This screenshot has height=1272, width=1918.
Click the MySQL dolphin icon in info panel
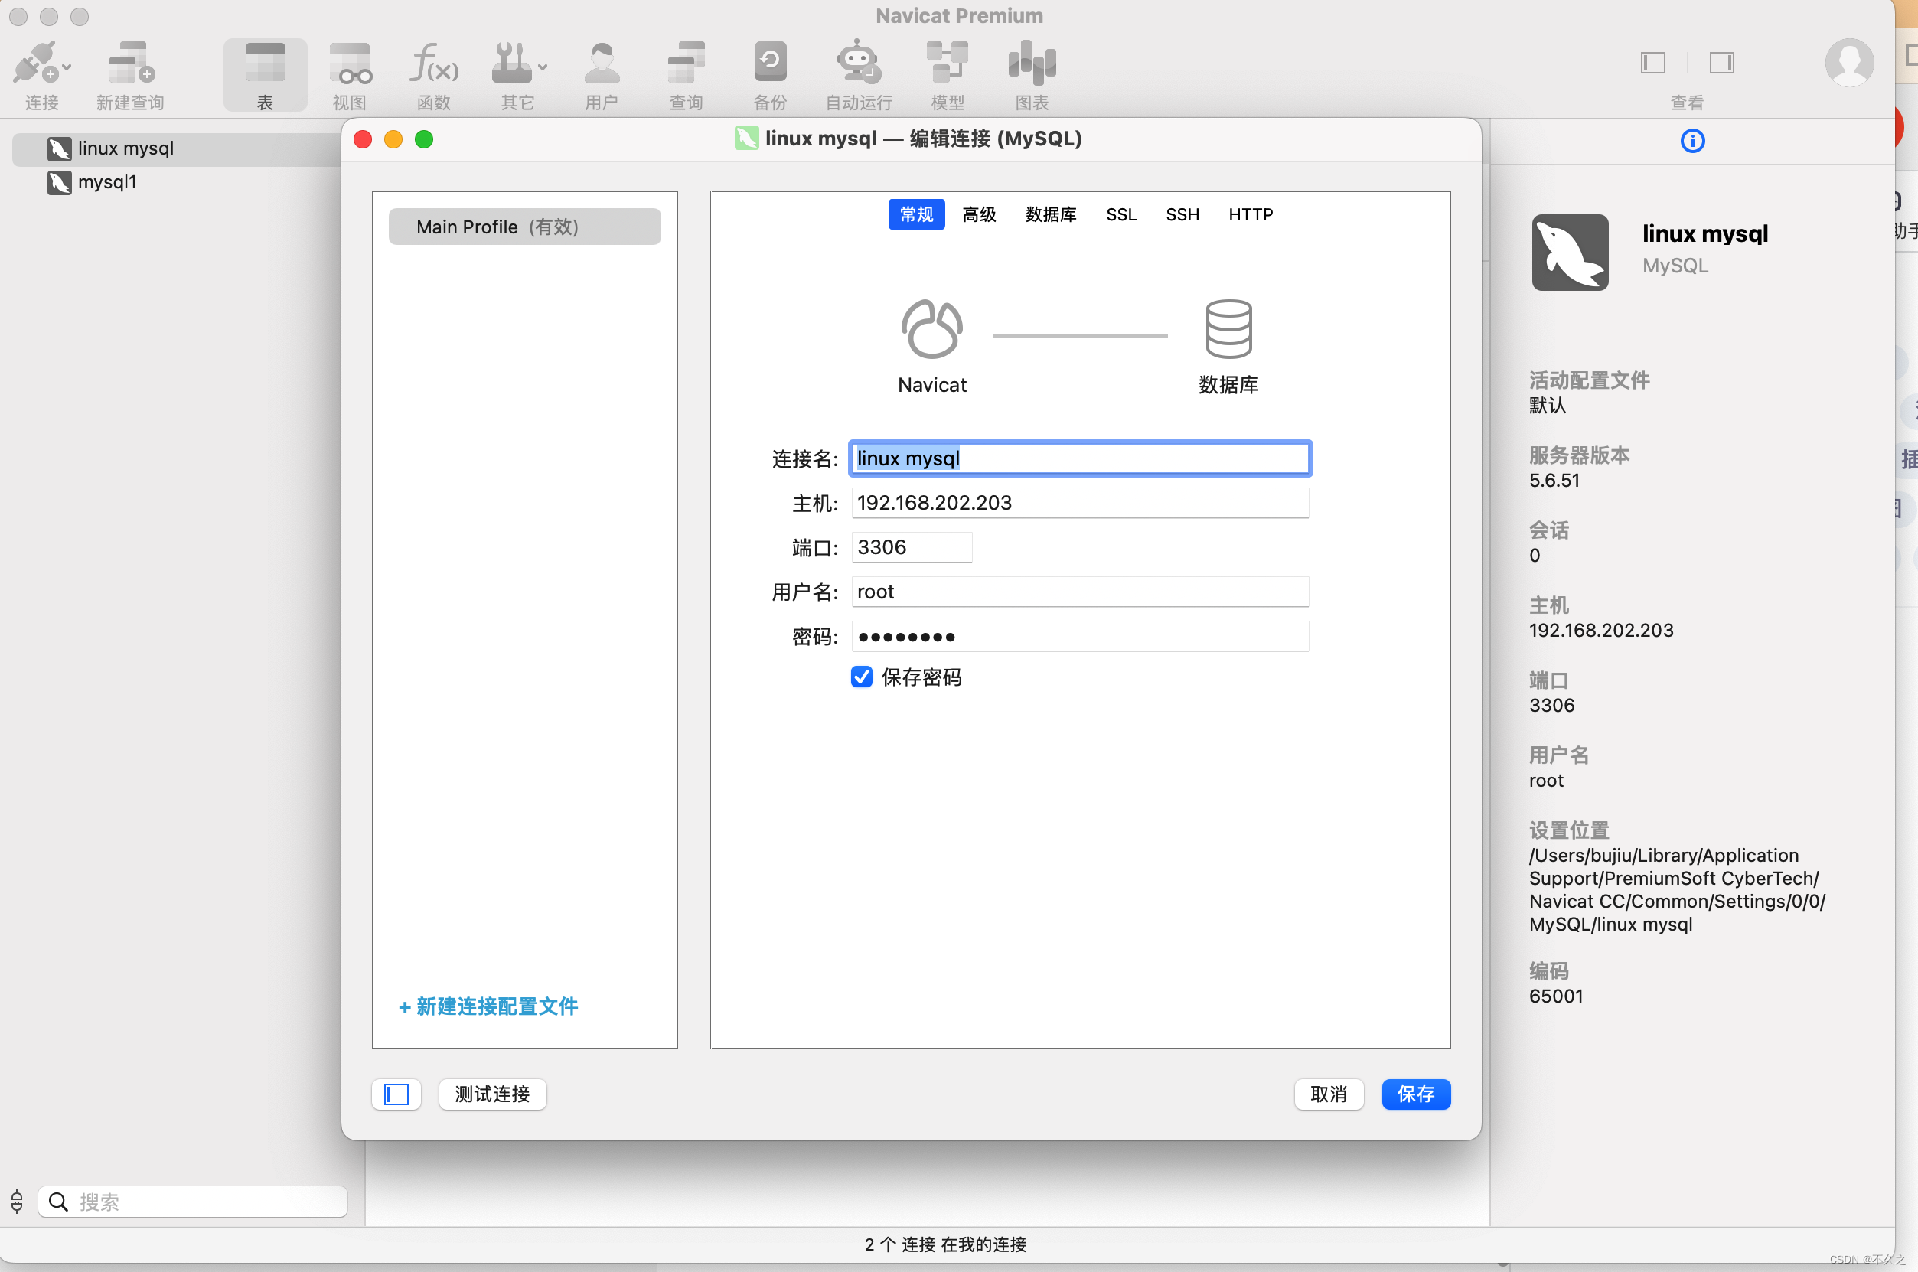click(1569, 253)
